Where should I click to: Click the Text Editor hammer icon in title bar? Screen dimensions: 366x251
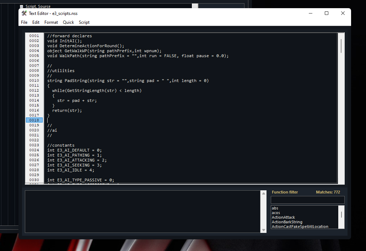coord(24,13)
